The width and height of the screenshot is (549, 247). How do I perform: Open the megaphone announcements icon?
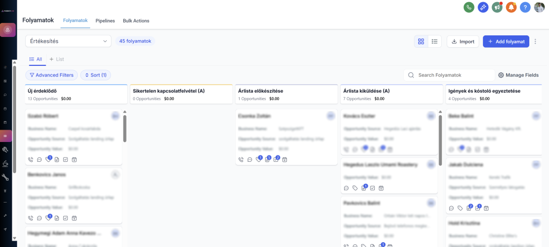497,8
